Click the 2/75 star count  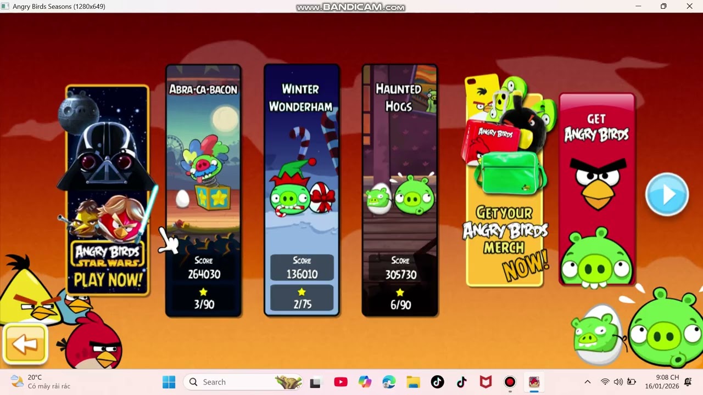click(302, 304)
